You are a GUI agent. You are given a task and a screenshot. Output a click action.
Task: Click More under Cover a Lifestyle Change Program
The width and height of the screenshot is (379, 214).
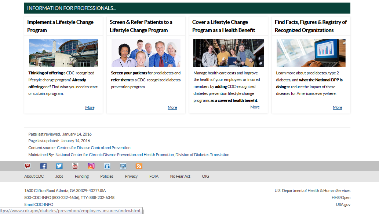(255, 107)
